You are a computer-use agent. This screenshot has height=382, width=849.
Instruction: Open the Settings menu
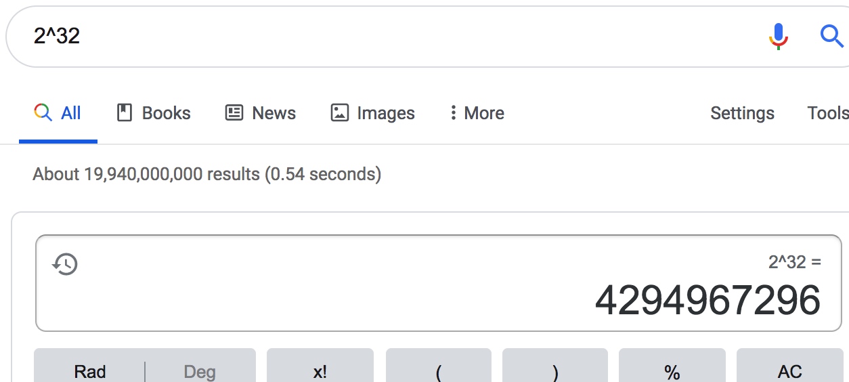pyautogui.click(x=742, y=113)
